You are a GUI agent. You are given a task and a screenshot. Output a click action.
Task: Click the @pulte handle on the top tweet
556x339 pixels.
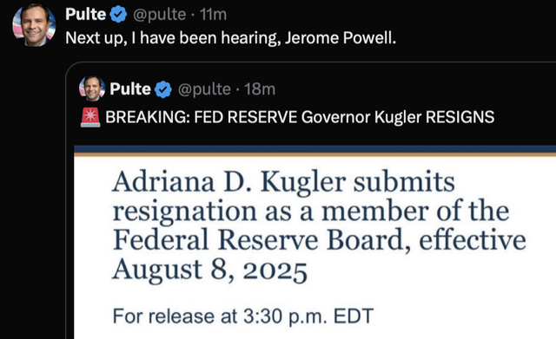(x=160, y=15)
